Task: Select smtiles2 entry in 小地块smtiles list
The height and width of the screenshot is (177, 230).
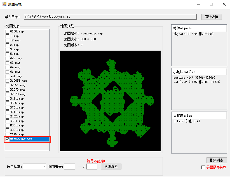Action: click(x=197, y=82)
